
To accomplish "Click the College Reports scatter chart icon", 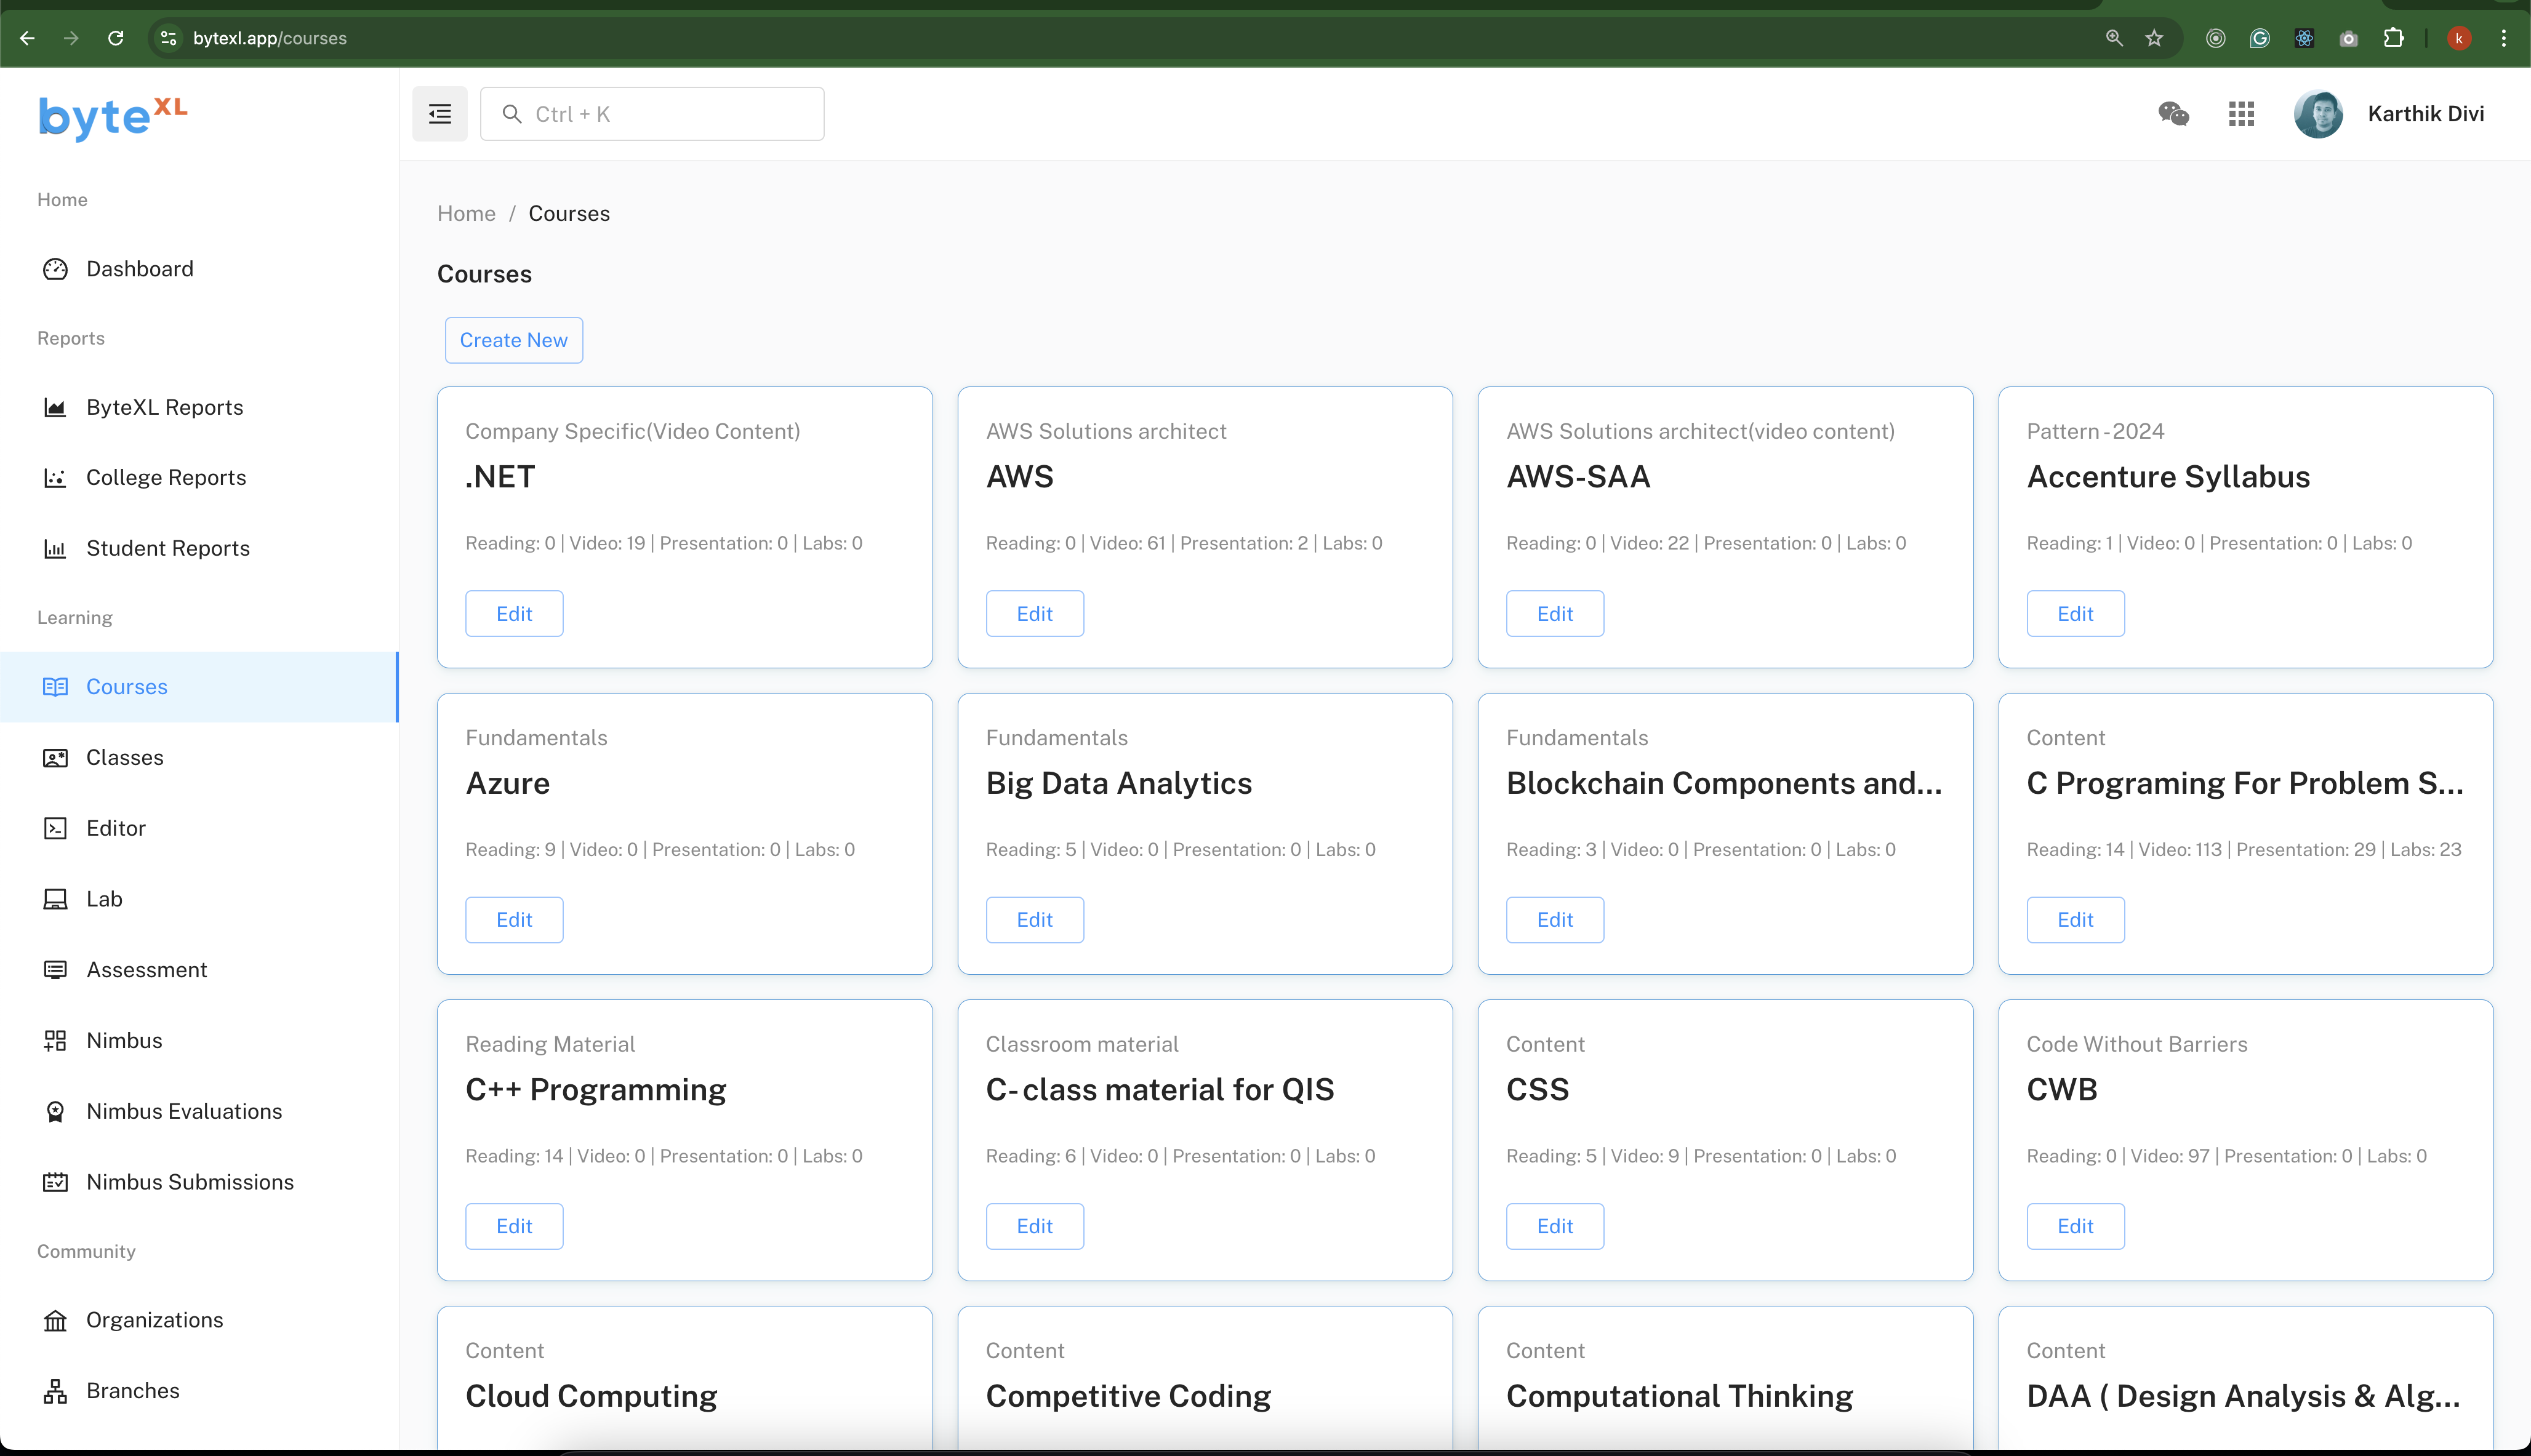I will pyautogui.click(x=55, y=478).
